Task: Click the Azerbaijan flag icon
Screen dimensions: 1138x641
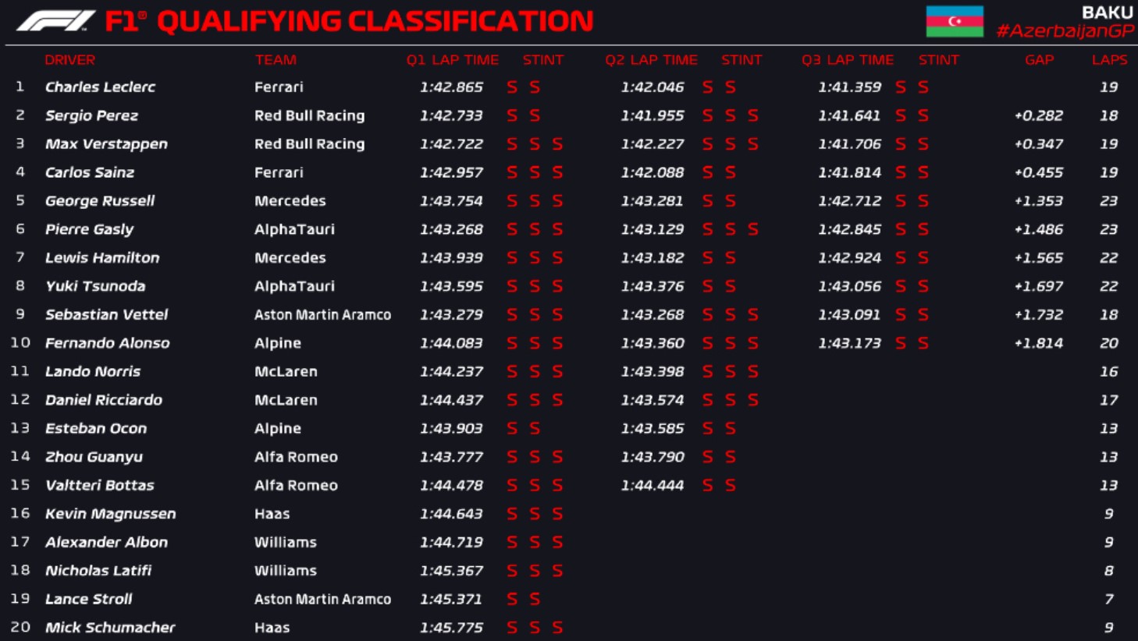Action: pos(955,21)
